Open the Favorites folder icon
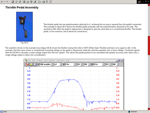Image resolution: width=150 pixels, height=113 pixels. coord(27,2)
